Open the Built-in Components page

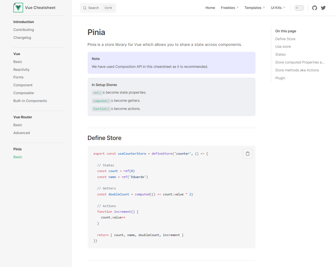coord(30,101)
